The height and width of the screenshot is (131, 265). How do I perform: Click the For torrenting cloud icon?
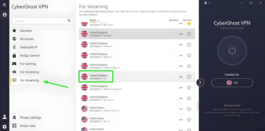point(14,72)
